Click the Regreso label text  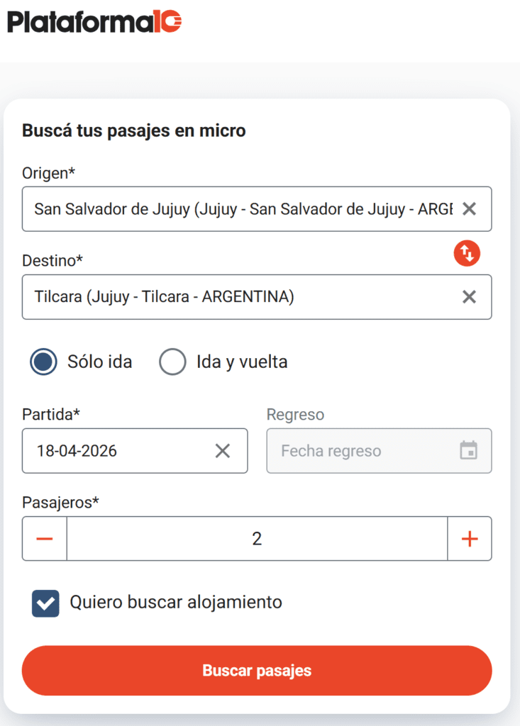[x=295, y=414]
